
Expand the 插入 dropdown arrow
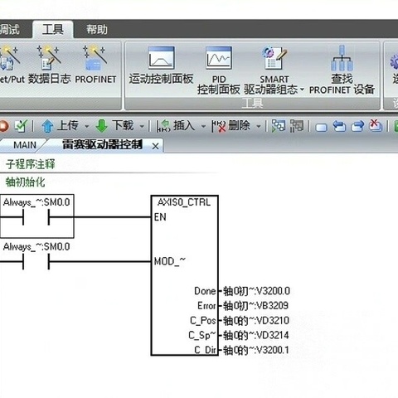tap(203, 127)
